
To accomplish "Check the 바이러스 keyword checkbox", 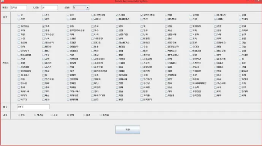I will (x=68, y=51).
